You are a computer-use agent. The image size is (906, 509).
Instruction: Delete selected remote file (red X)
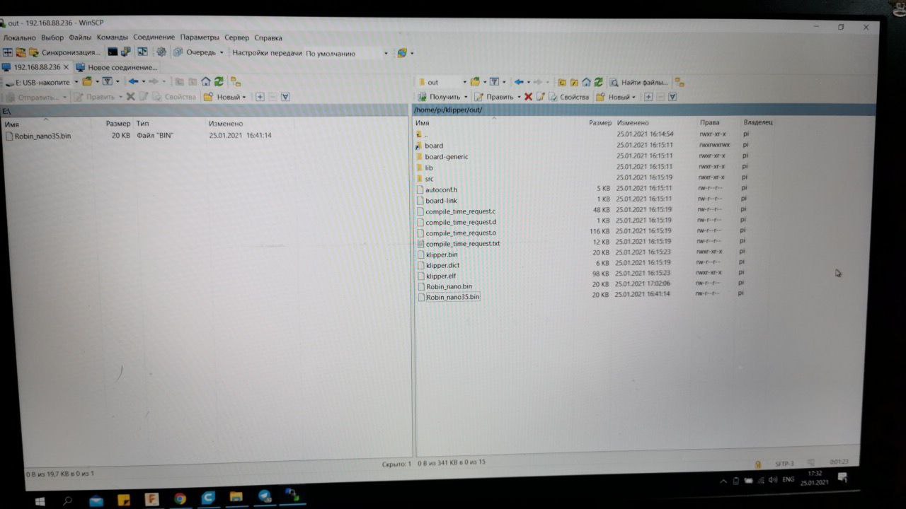click(528, 97)
